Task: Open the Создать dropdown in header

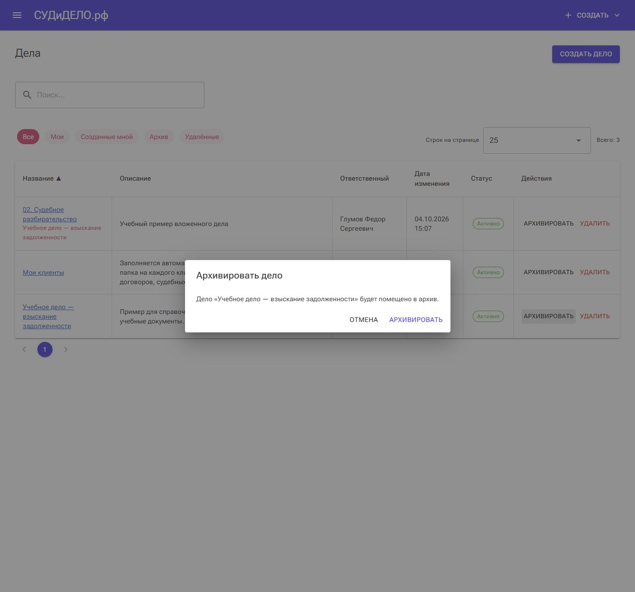Action: [x=592, y=15]
